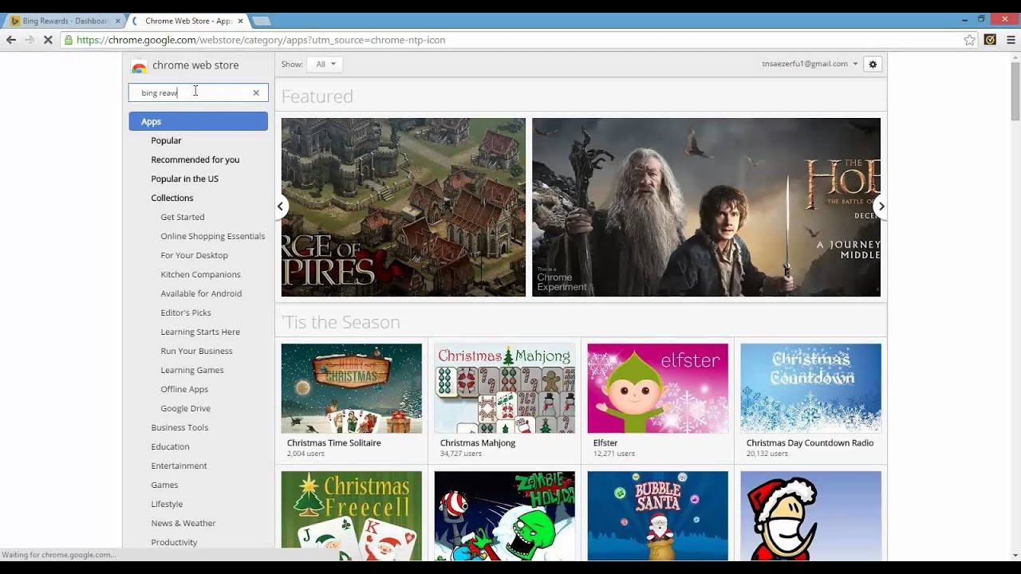
Task: Stop the page from loading
Action: (x=48, y=40)
